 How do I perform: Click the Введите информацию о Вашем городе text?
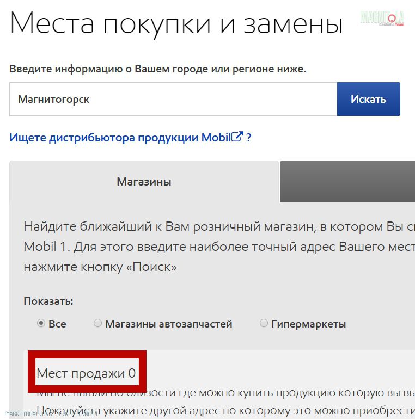pos(158,69)
